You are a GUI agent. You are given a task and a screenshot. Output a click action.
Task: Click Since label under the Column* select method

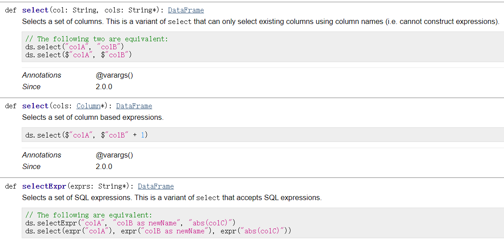pos(31,167)
